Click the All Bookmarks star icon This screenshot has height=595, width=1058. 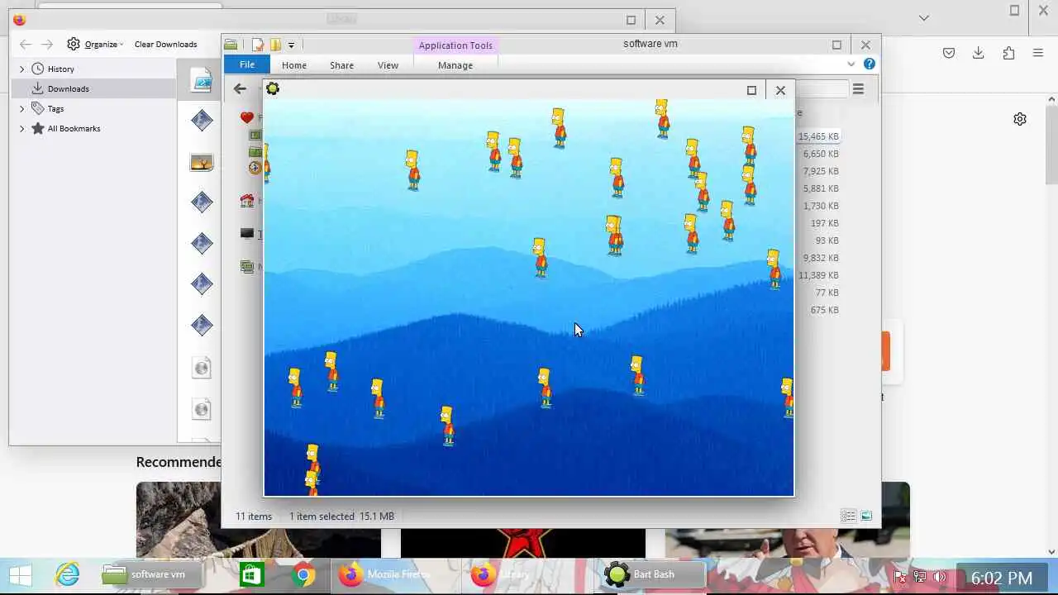[37, 128]
